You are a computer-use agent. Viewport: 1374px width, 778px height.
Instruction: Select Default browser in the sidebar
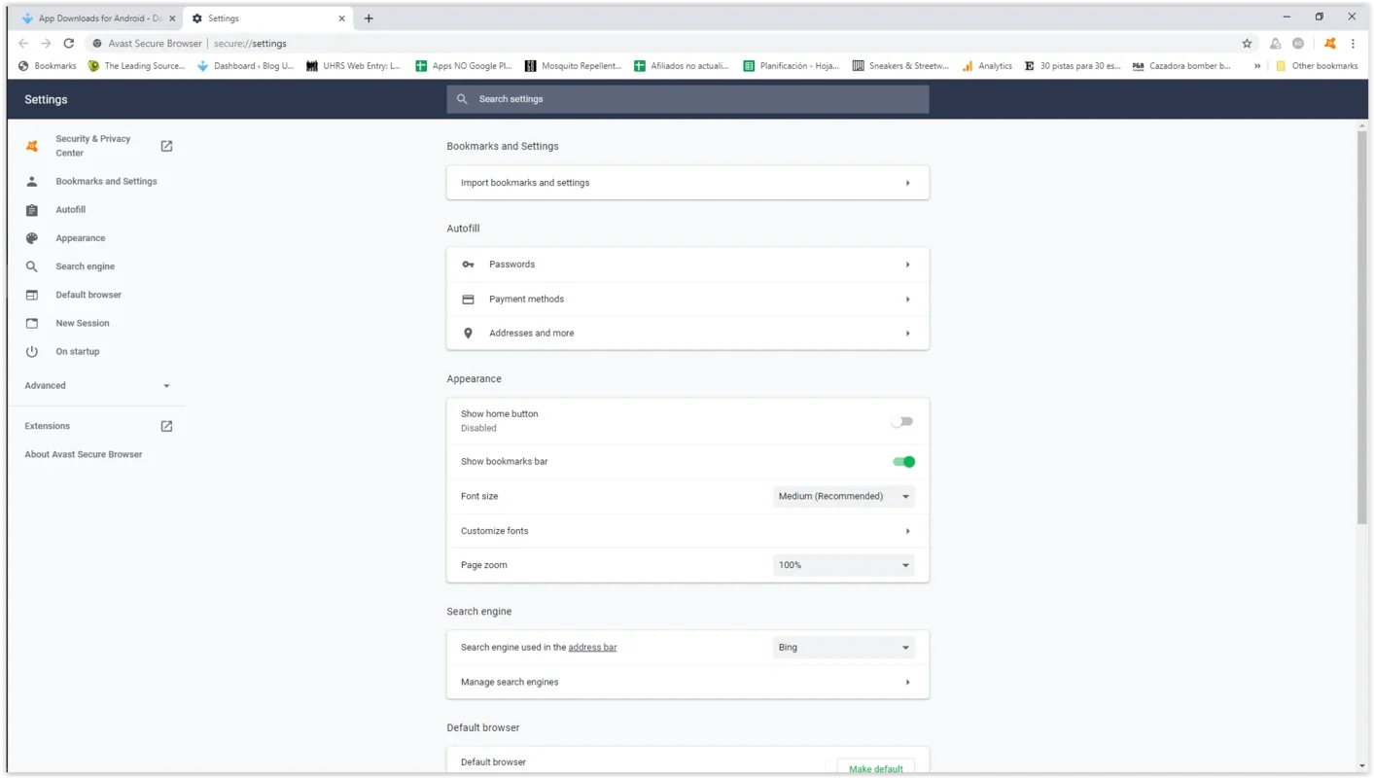[x=88, y=294]
